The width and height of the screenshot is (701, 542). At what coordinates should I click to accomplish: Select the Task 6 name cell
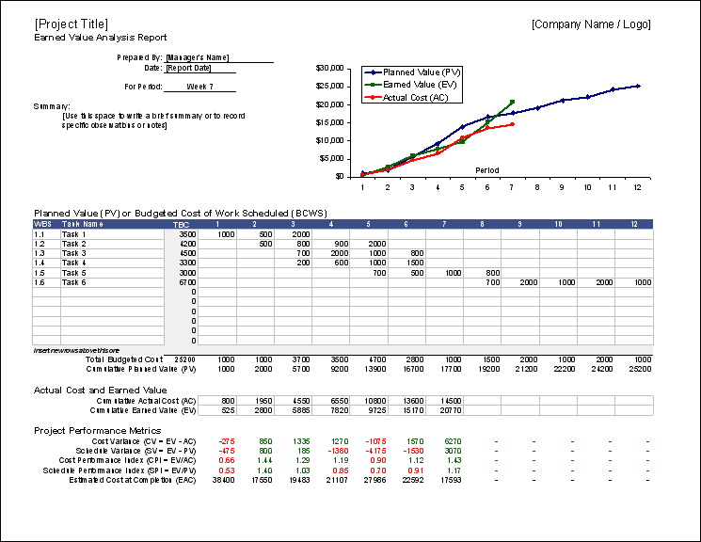(74, 282)
